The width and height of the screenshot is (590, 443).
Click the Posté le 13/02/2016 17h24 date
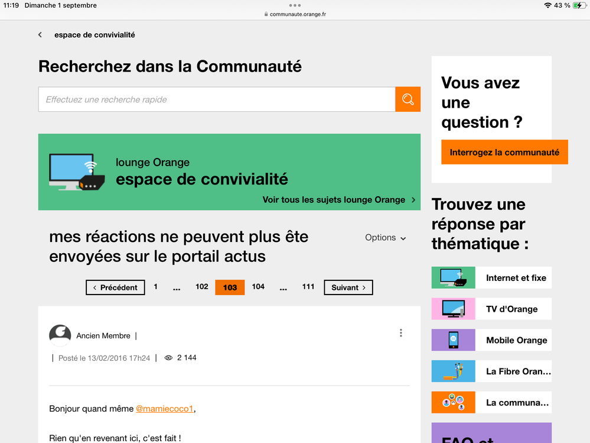point(104,358)
